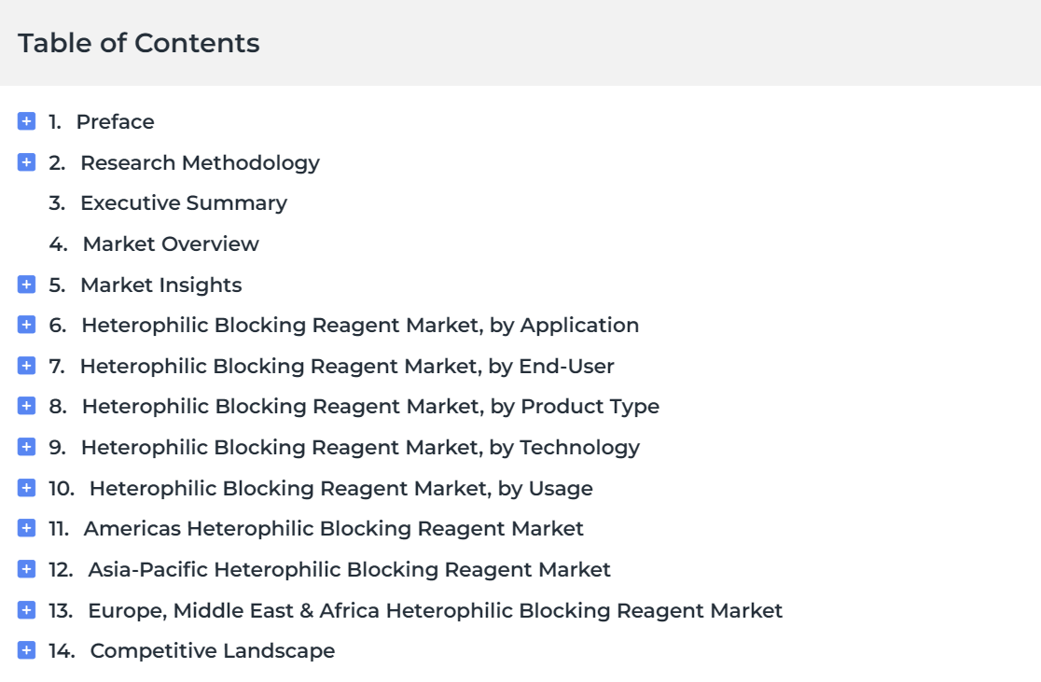This screenshot has height=682, width=1041.
Task: Open the Executive Summary entry
Action: click(x=184, y=203)
